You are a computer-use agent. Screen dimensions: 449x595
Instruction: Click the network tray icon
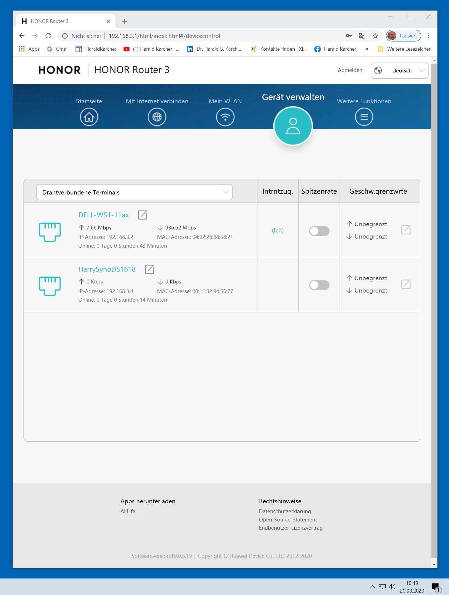[x=382, y=587]
